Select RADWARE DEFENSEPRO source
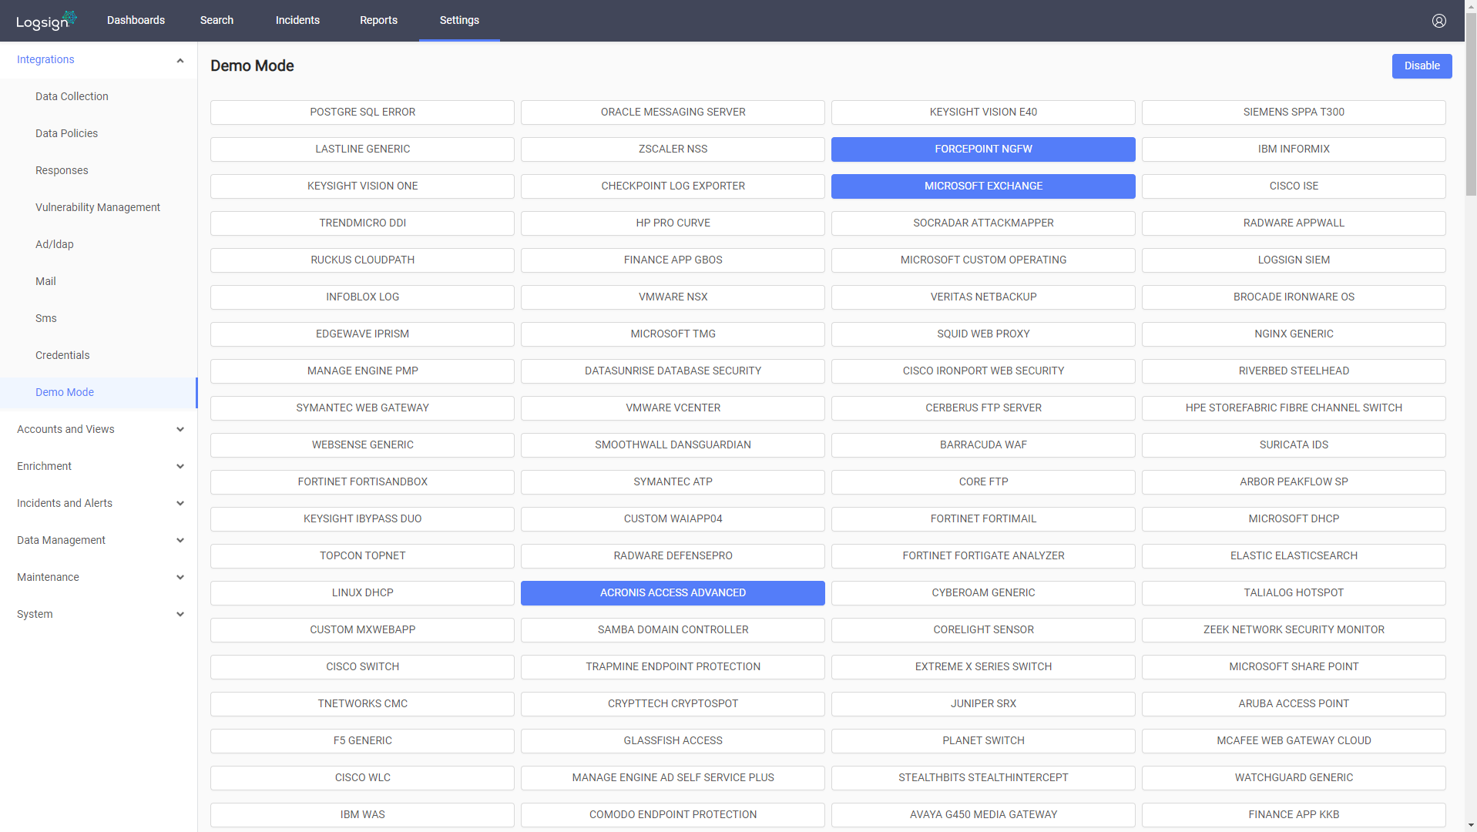The width and height of the screenshot is (1477, 832). [x=673, y=556]
